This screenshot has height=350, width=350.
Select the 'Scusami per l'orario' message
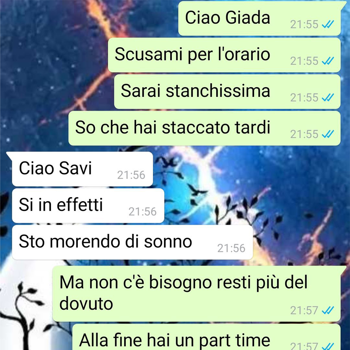[224, 55]
